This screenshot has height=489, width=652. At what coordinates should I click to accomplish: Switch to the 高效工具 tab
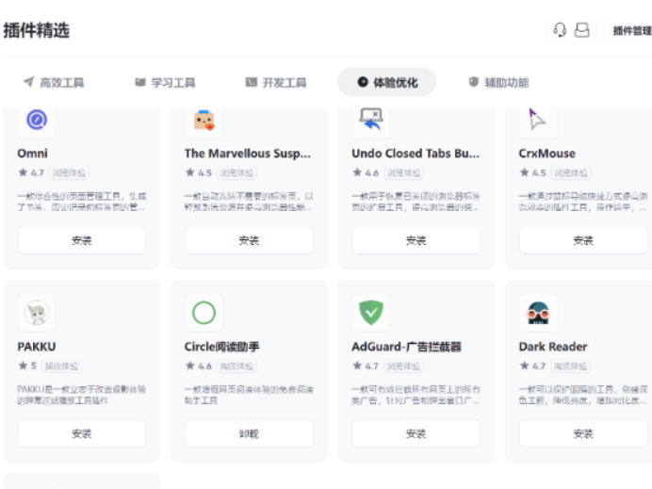53,82
